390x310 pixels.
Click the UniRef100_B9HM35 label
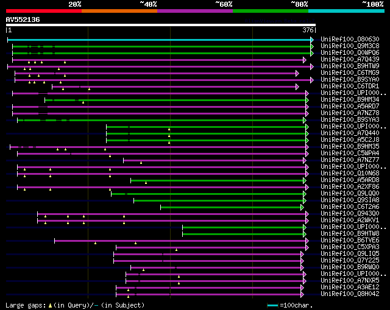[350, 146]
